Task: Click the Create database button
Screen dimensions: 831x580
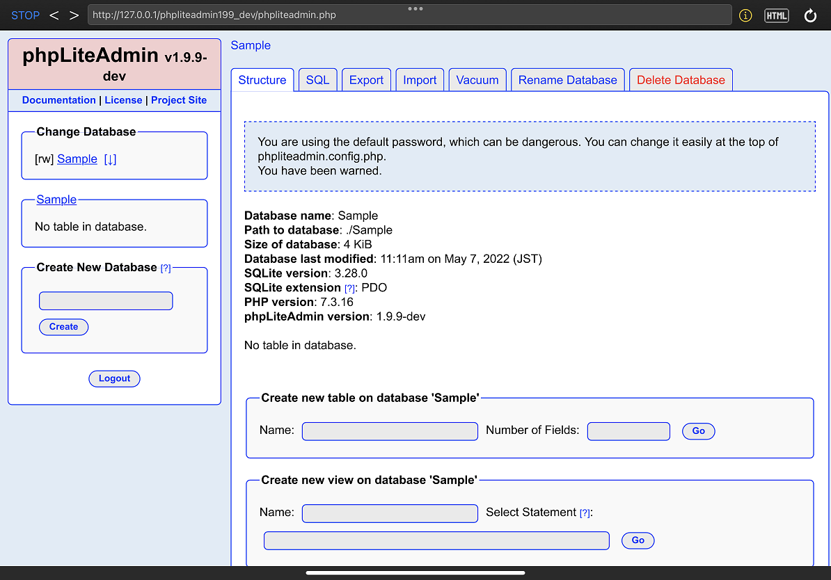Action: 63,327
